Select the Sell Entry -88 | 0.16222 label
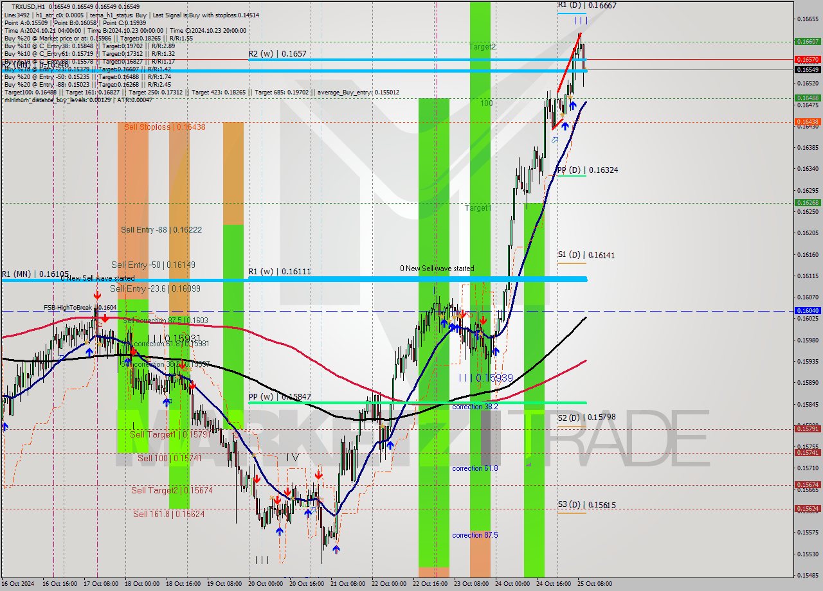 [161, 229]
